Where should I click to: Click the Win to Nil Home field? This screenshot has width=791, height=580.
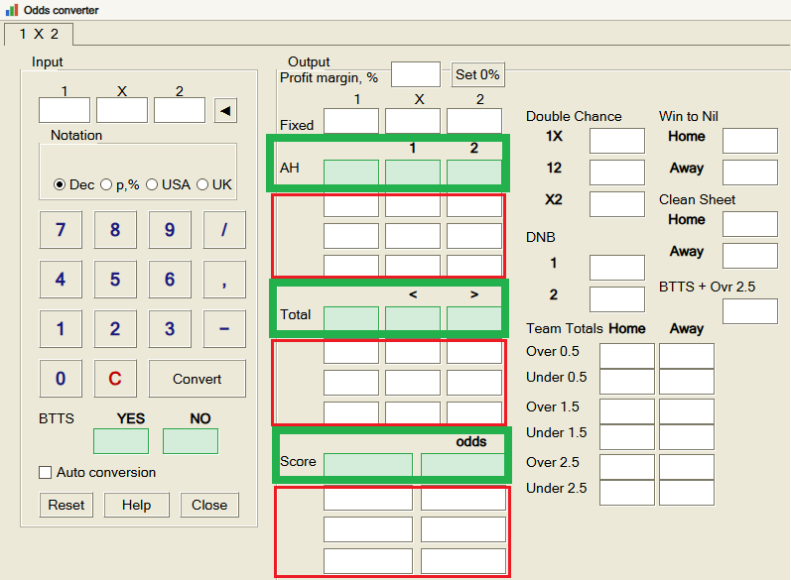[x=750, y=141]
